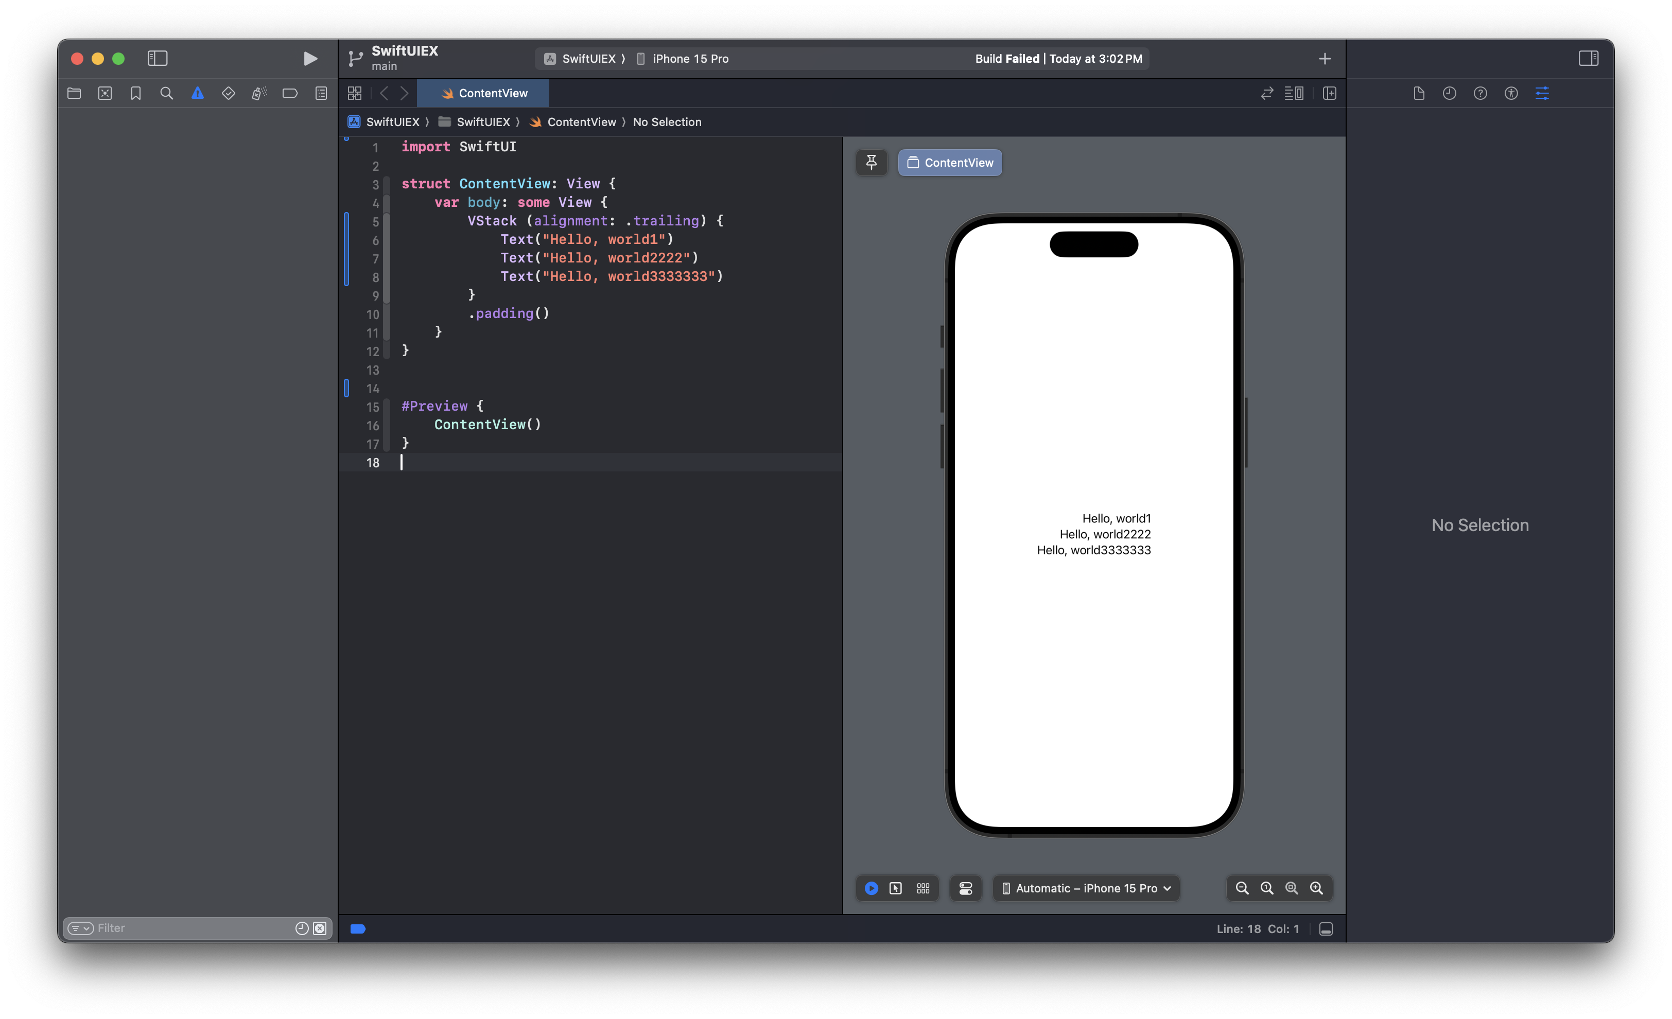Click the ContentView preview button
The width and height of the screenshot is (1672, 1019).
point(949,163)
